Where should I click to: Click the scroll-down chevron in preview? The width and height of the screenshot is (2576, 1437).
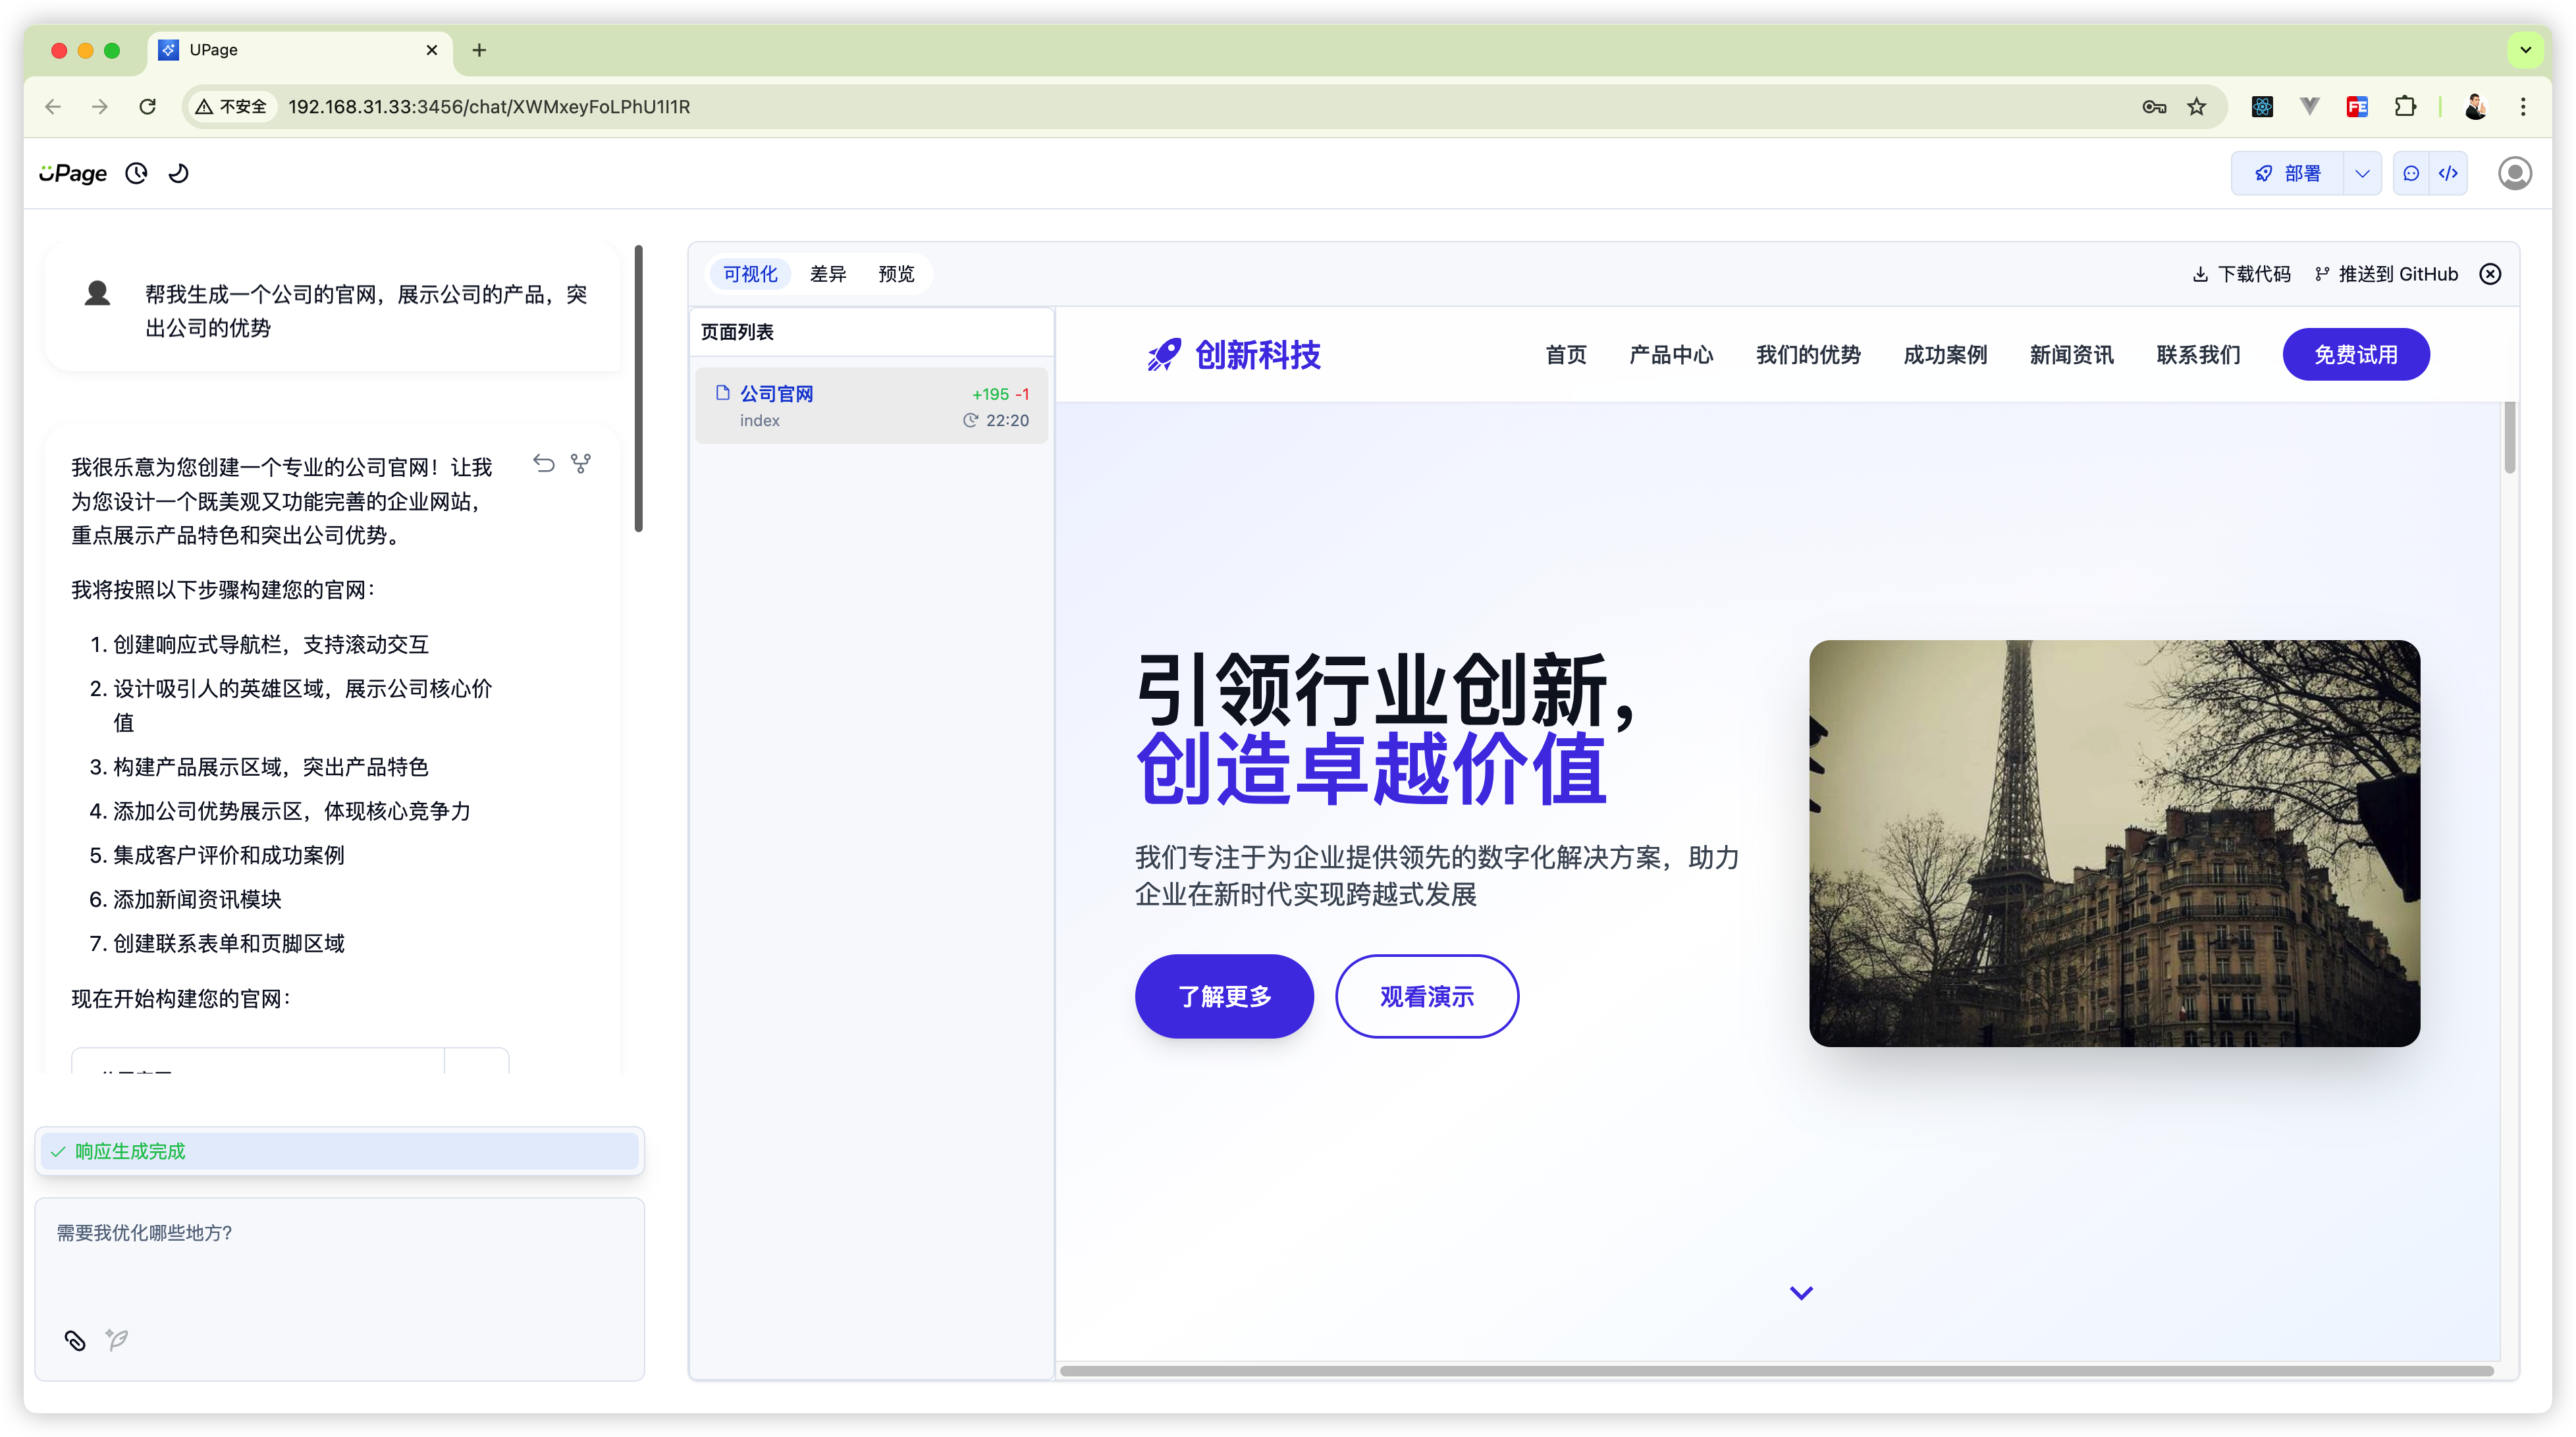coord(1801,1293)
